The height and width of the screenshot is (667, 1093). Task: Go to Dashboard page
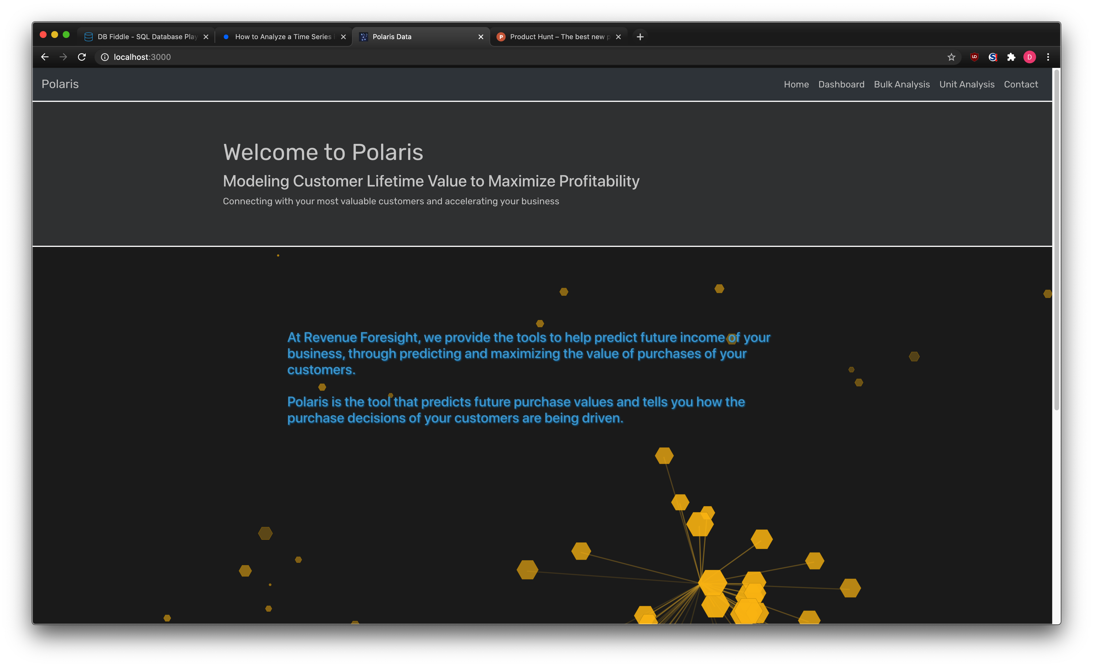[841, 84]
